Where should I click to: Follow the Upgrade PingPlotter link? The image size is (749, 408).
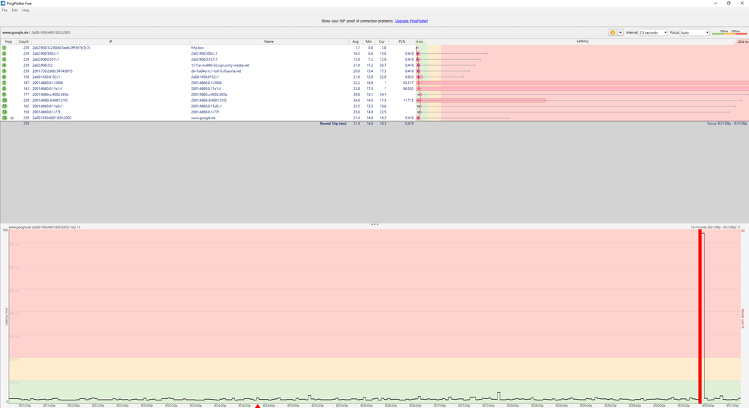pyautogui.click(x=411, y=21)
